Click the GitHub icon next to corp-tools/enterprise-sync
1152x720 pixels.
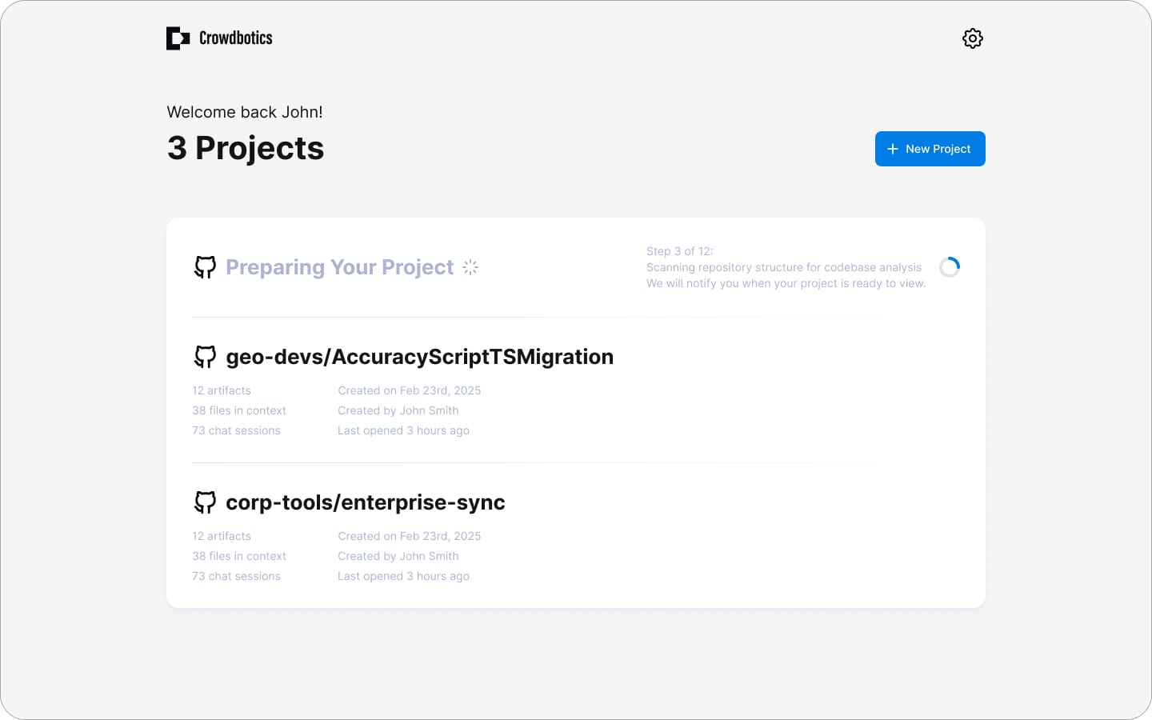(206, 502)
